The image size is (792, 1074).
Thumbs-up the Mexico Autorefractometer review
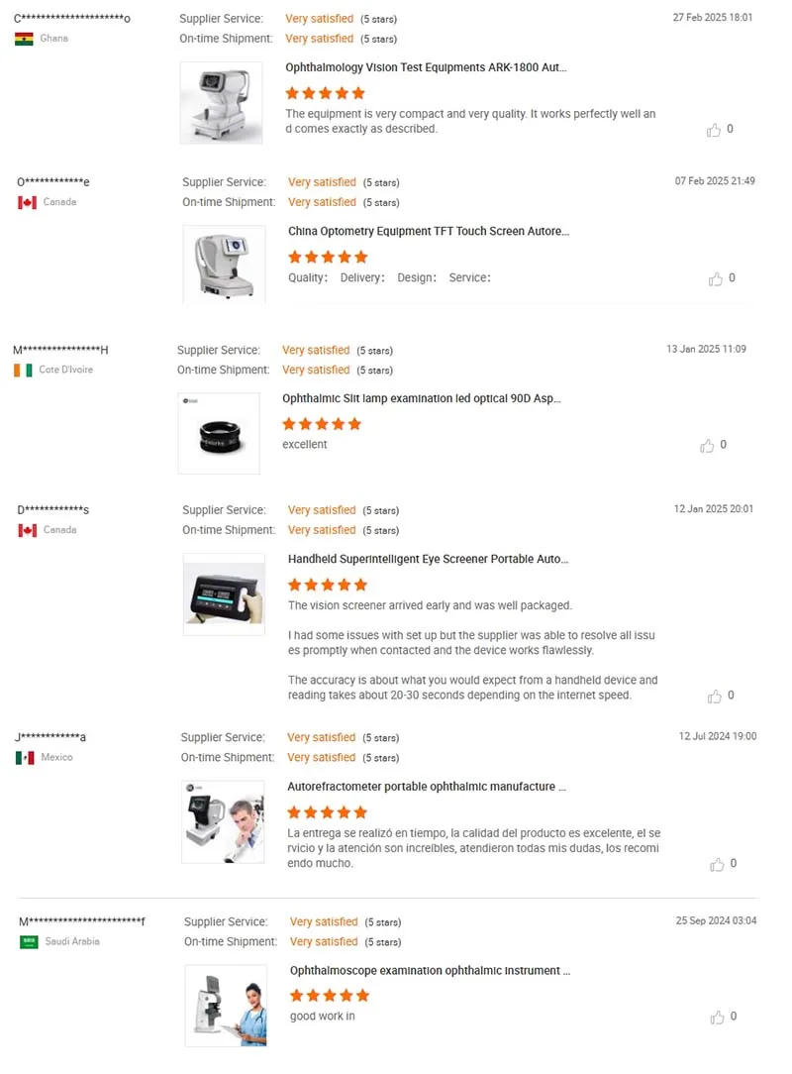(x=717, y=864)
